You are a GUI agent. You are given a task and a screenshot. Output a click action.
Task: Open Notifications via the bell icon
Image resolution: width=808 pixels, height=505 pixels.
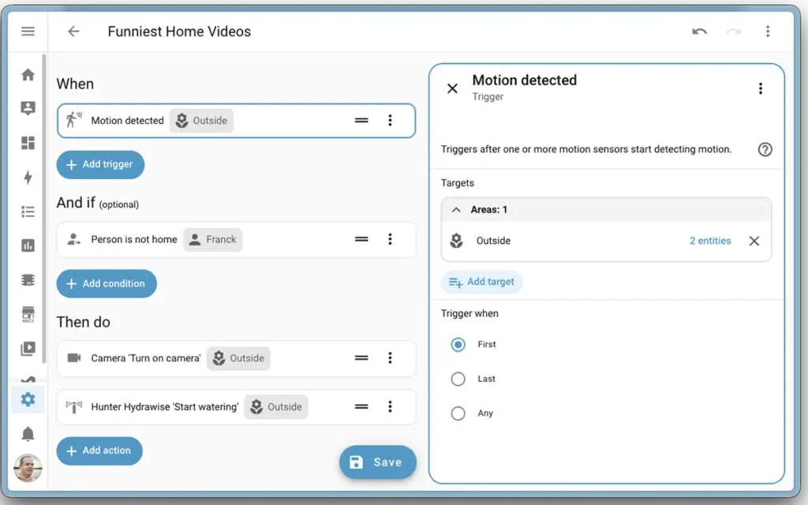click(28, 433)
